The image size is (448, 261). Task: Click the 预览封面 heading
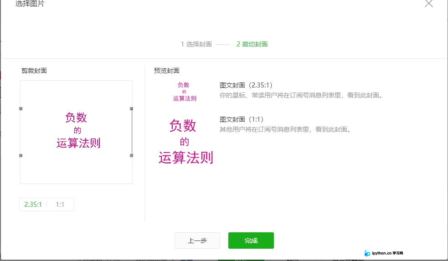(x=166, y=71)
